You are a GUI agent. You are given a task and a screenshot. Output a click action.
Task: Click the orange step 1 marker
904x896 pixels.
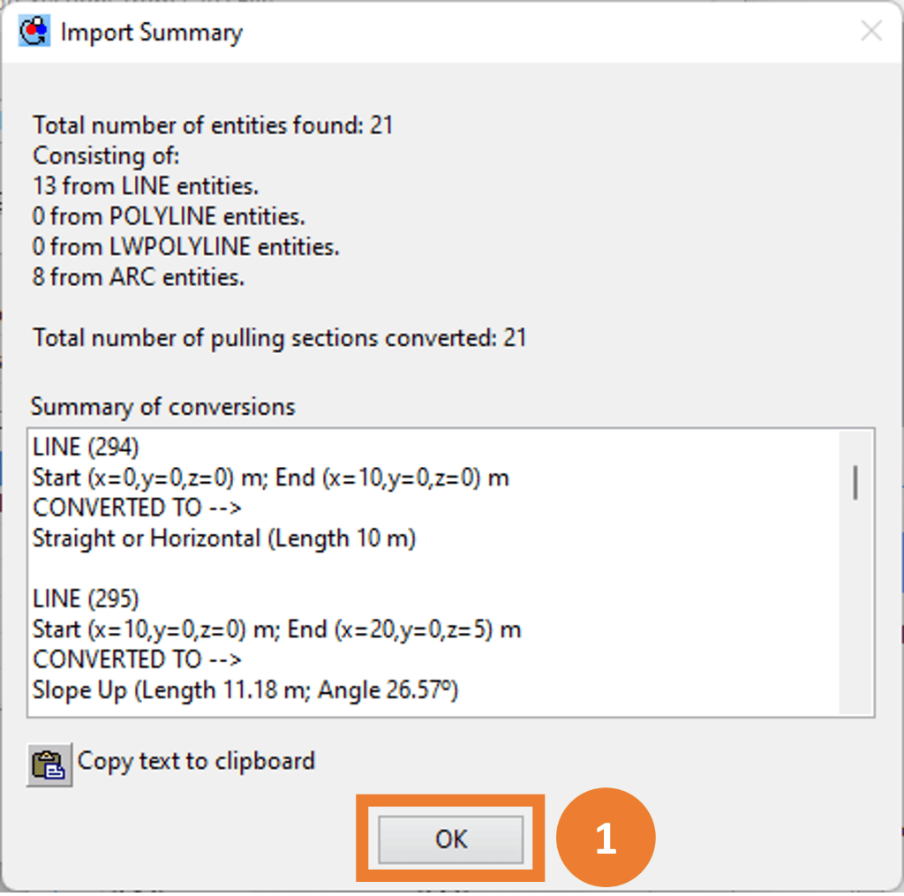pyautogui.click(x=606, y=838)
